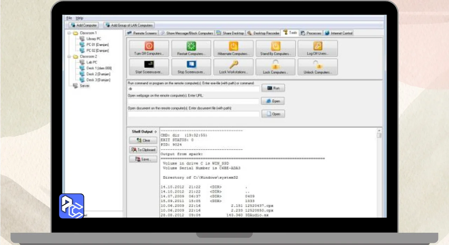Image resolution: width=449 pixels, height=245 pixels.
Task: Open the Desktop Recorder tab
Action: (x=263, y=33)
